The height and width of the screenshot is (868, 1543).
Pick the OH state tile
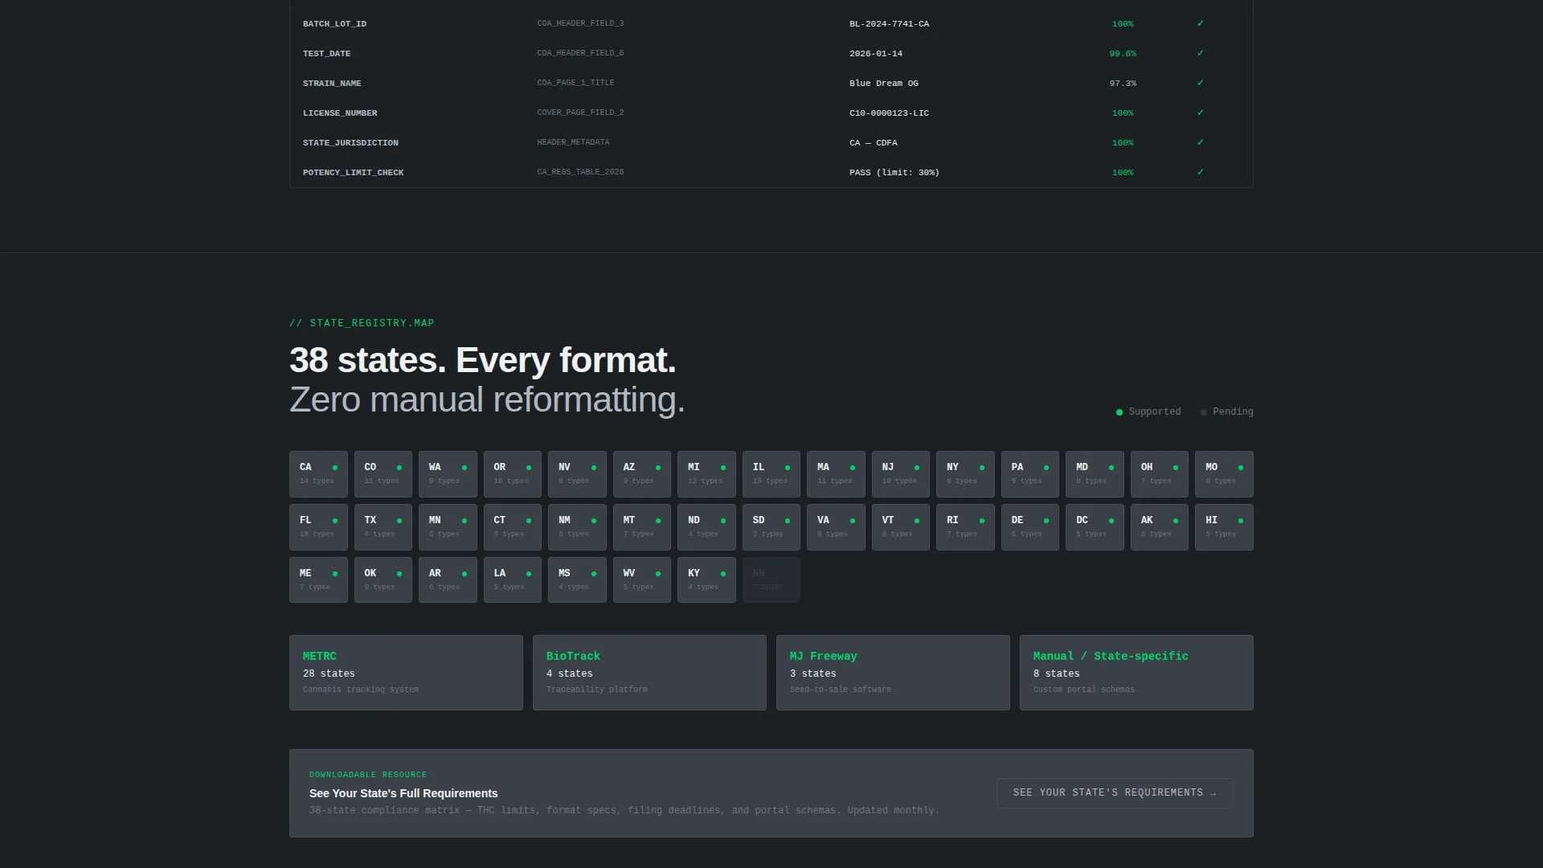(x=1160, y=474)
